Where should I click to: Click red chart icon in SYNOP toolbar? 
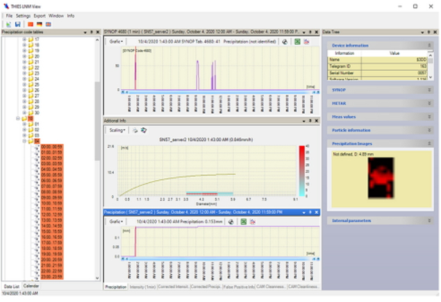[x=306, y=42]
